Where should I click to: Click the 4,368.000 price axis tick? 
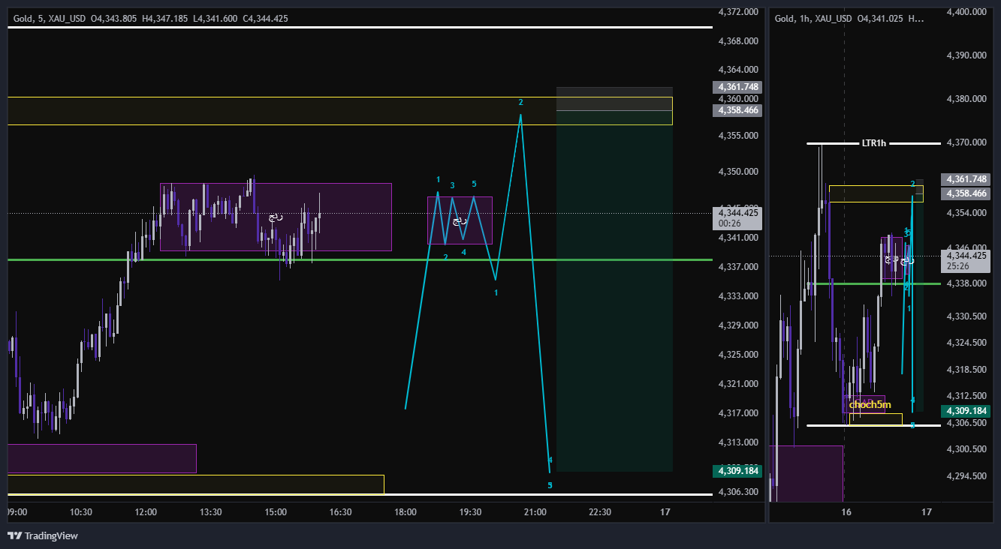tap(739, 41)
